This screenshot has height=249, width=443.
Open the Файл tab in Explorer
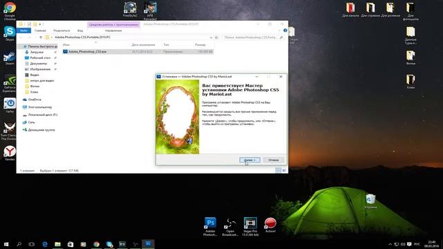[24, 30]
